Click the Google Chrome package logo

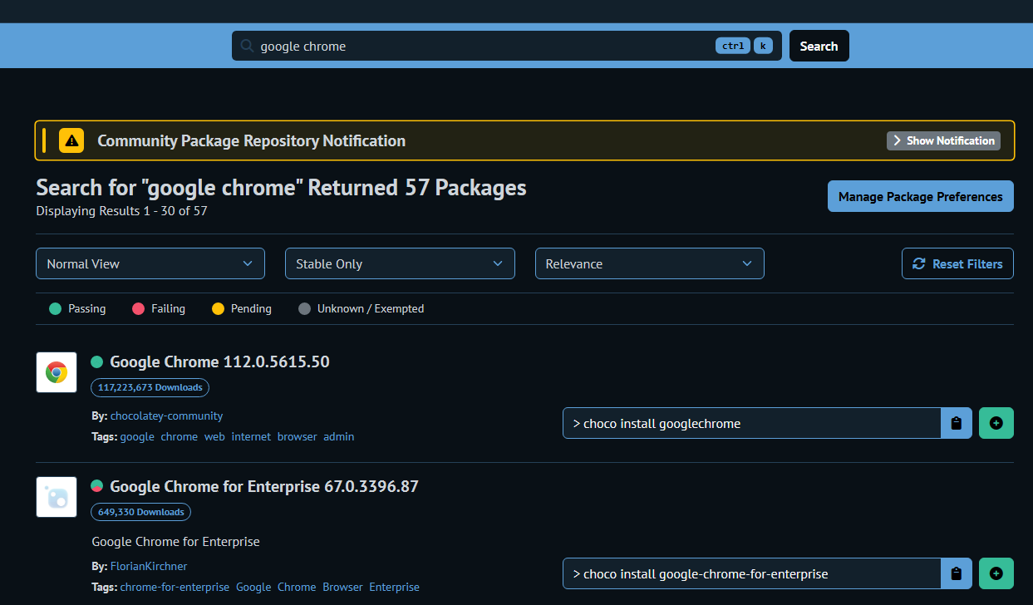tap(57, 372)
